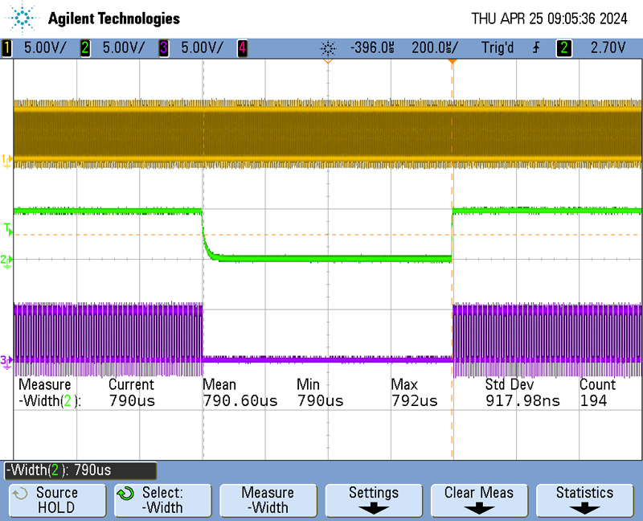
Task: Expand the Statistics softkey menu
Action: pyautogui.click(x=584, y=500)
